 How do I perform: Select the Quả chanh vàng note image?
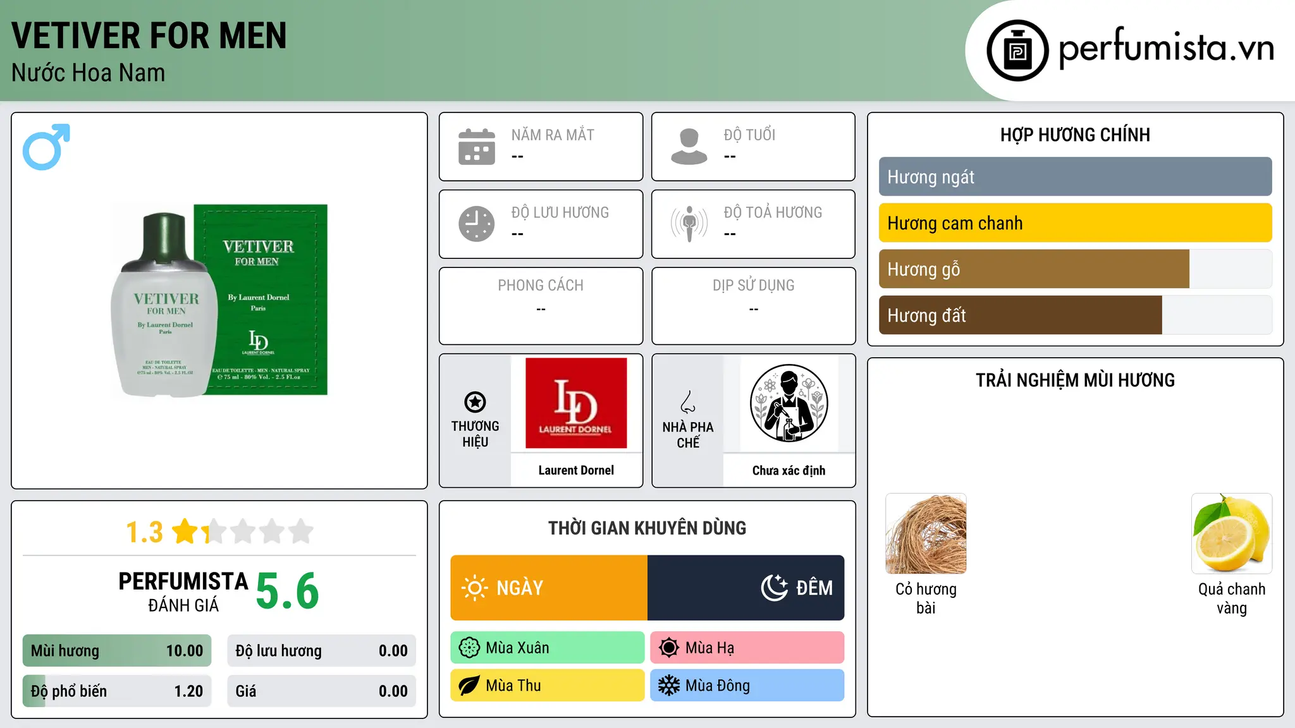pos(1232,533)
